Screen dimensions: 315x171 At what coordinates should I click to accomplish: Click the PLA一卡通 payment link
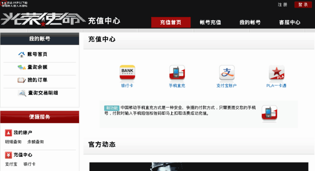click(x=276, y=86)
